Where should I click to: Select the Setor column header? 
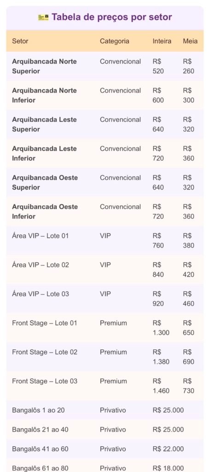click(x=20, y=41)
